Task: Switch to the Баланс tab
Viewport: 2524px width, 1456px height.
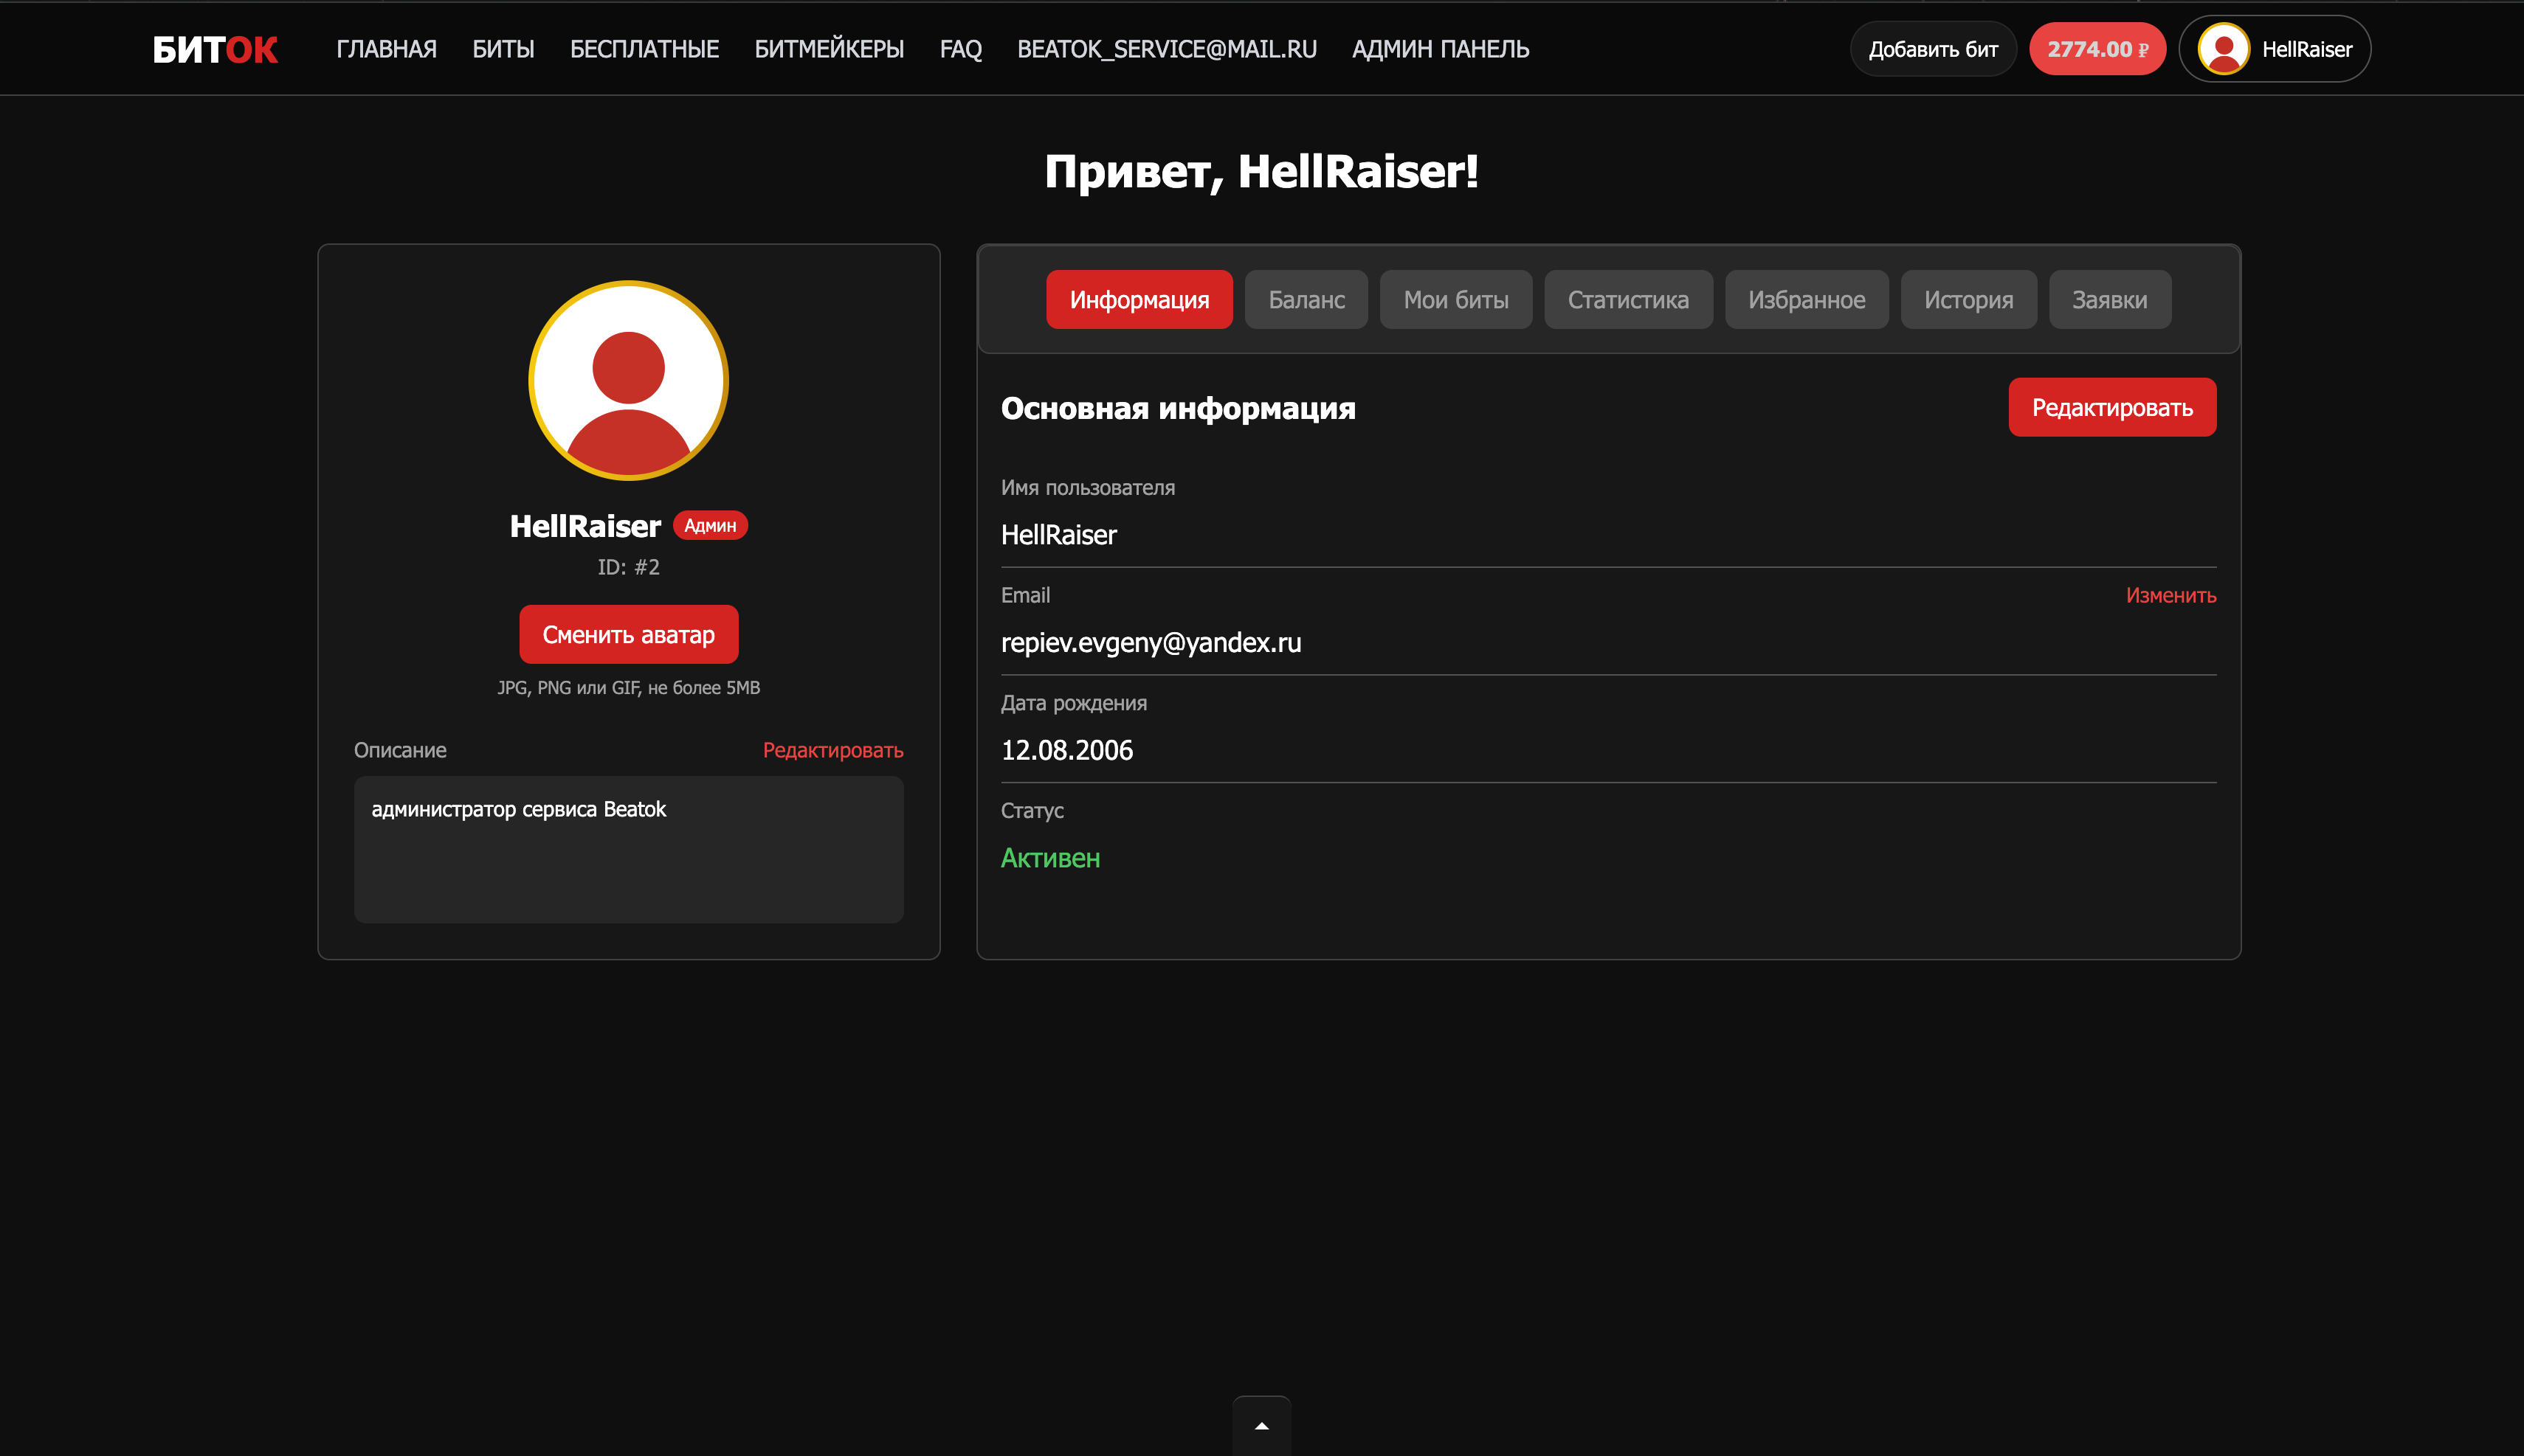Action: pyautogui.click(x=1306, y=300)
